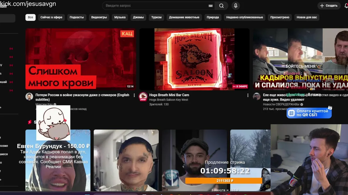Open title Потери России в войне ужаснули
348x195 pixels.
(82, 97)
